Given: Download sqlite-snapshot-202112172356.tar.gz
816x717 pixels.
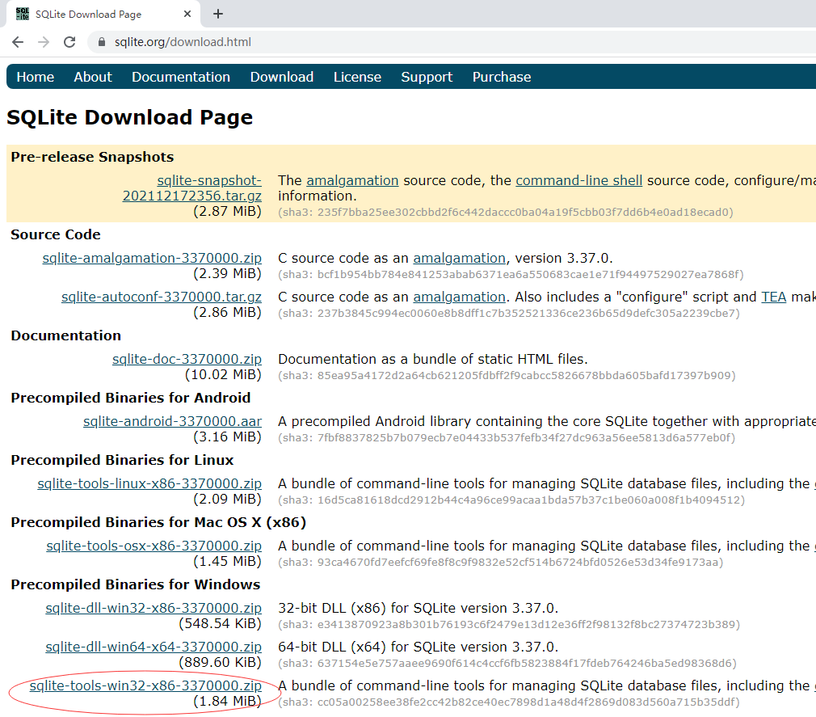Looking at the screenshot, I should (192, 188).
